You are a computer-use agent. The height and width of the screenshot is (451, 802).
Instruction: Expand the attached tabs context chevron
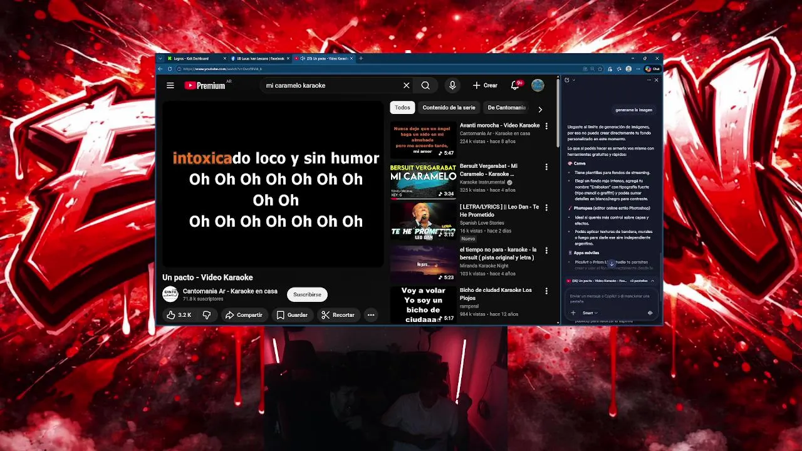(x=652, y=281)
